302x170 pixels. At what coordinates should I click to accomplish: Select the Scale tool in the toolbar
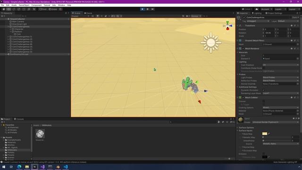pos(19,9)
